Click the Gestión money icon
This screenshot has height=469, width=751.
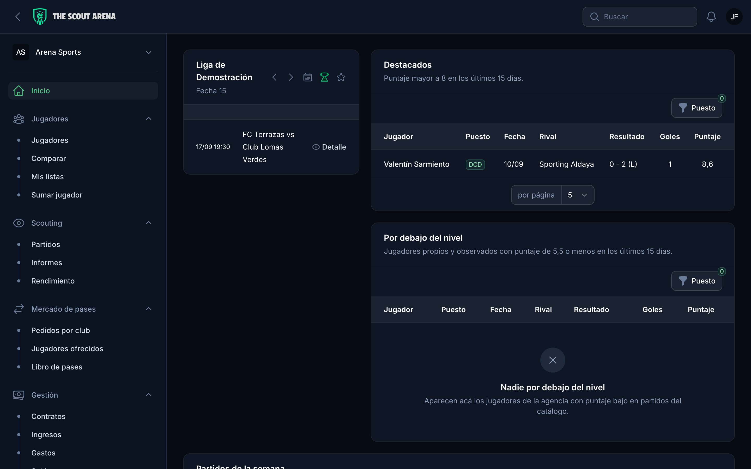click(19, 395)
